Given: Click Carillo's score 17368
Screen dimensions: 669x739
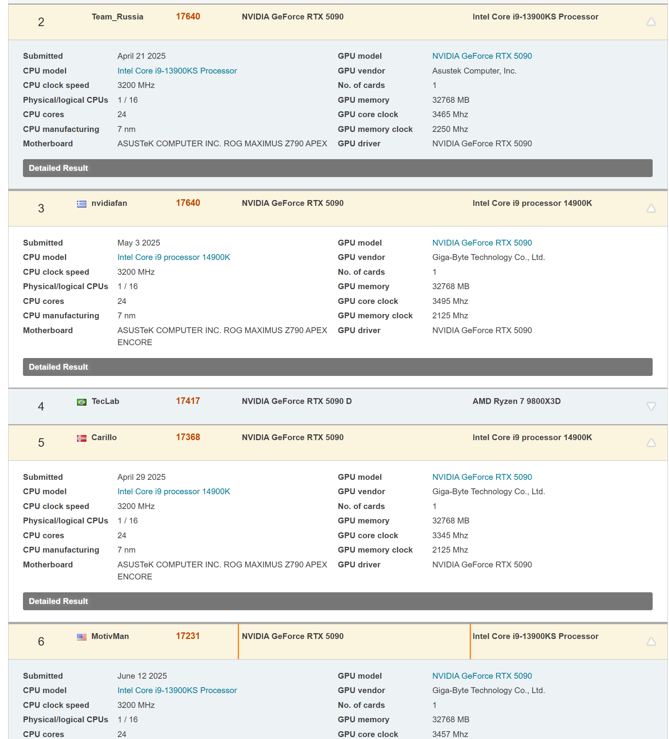Looking at the screenshot, I should coord(188,437).
